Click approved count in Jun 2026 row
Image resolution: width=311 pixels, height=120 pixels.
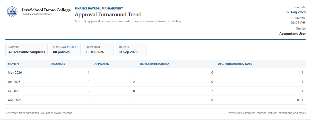point(134,82)
